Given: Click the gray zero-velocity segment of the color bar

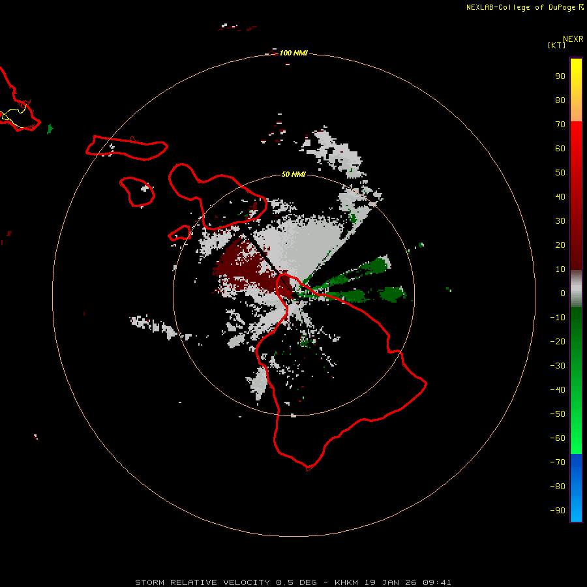Looking at the screenshot, I should pos(576,289).
